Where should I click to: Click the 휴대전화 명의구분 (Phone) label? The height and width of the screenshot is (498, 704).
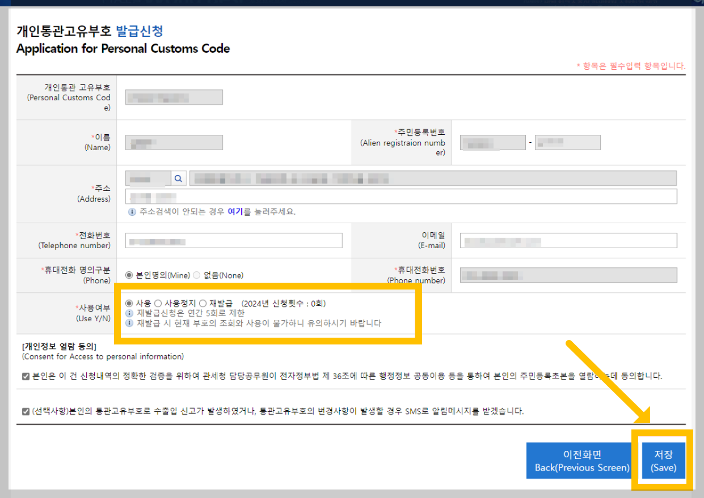click(x=75, y=275)
